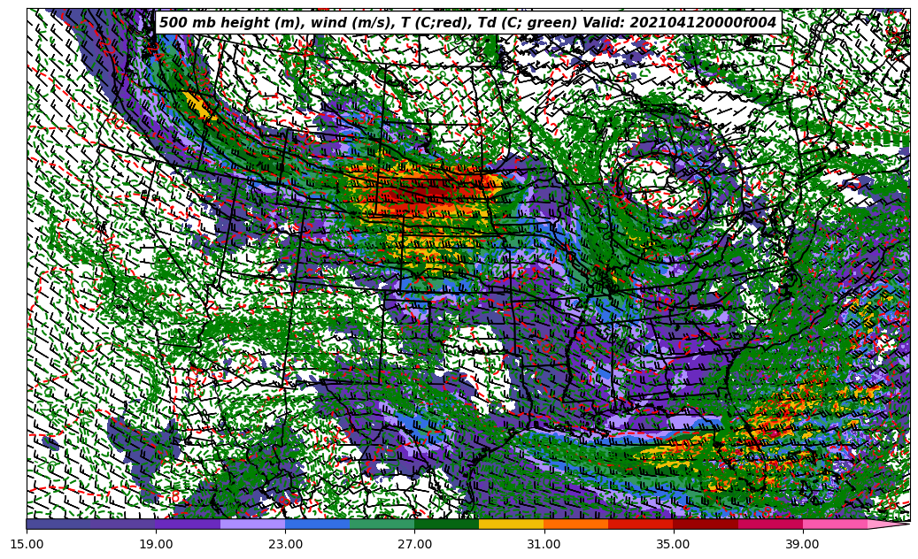Click the 35.00 colorbar tick label
This screenshot has width=918, height=559.
coord(673,544)
